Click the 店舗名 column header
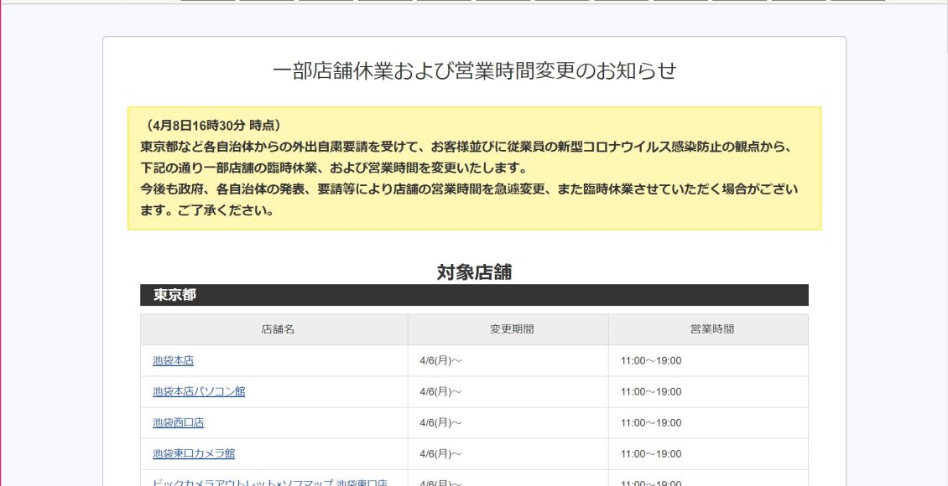The width and height of the screenshot is (948, 486). tap(278, 329)
